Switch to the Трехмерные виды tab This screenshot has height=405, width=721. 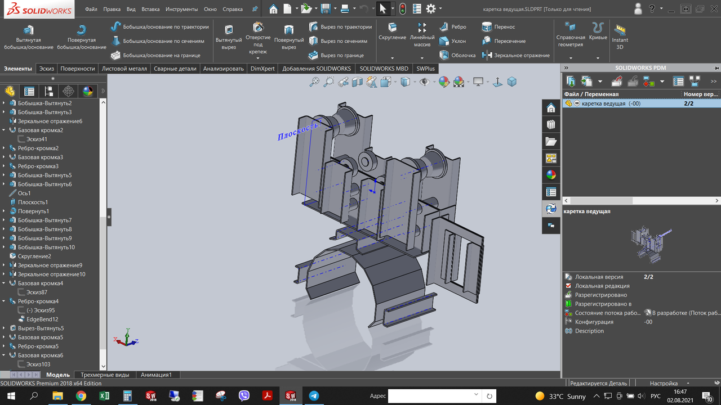105,375
